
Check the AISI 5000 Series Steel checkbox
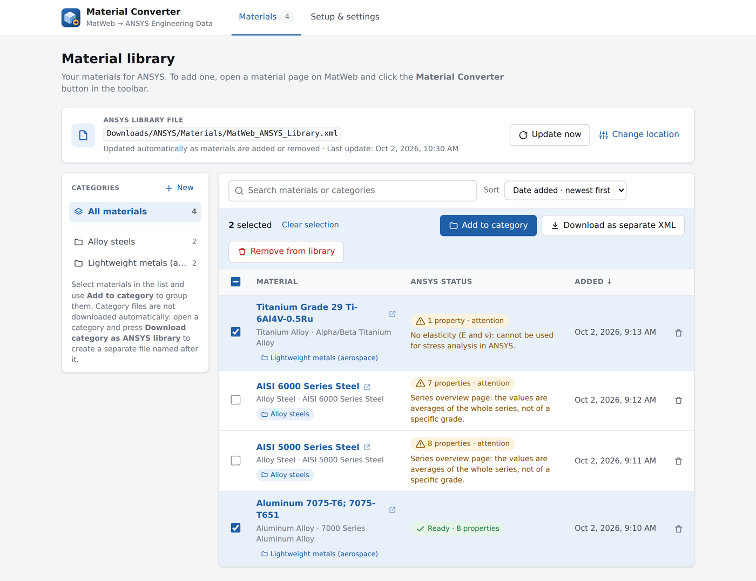pyautogui.click(x=235, y=461)
